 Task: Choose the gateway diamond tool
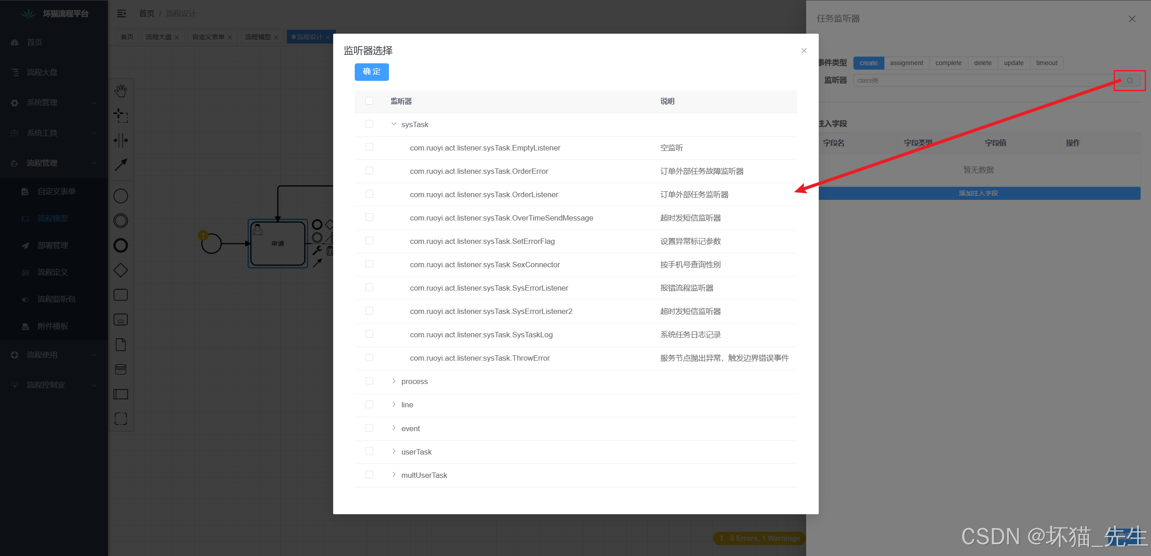120,270
